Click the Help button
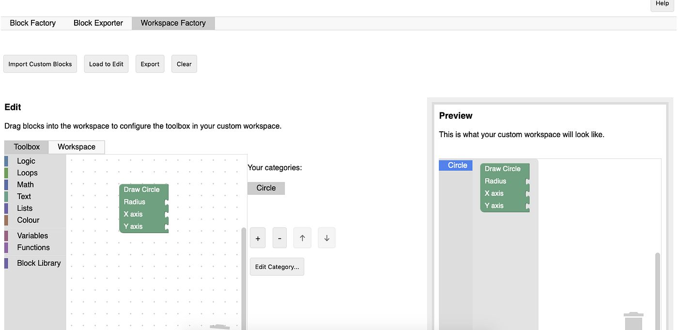 662,3
